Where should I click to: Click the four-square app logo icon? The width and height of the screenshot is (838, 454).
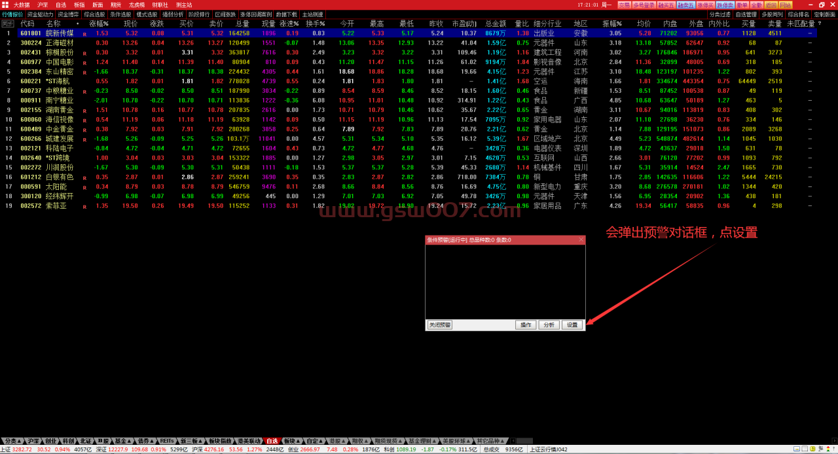(5, 5)
